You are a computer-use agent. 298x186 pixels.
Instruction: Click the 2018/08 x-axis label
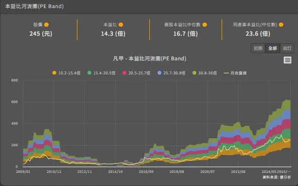coord(177,172)
